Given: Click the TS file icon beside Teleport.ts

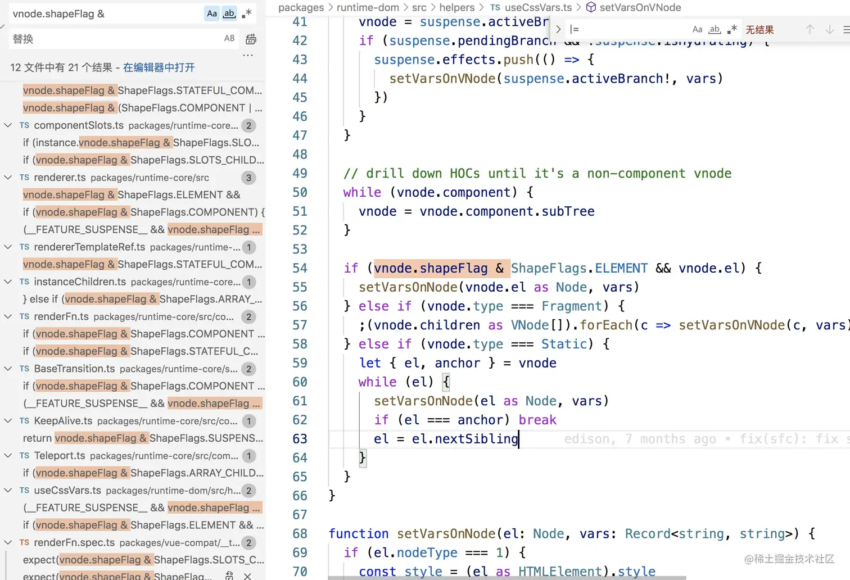Looking at the screenshot, I should click(x=24, y=456).
